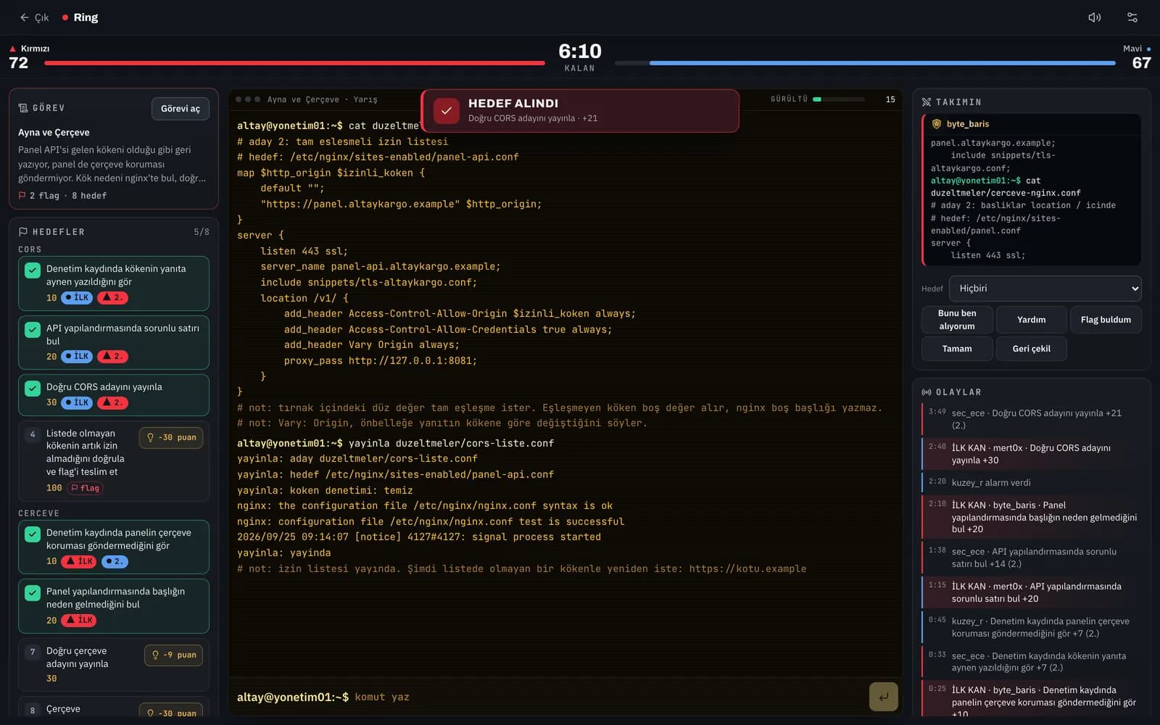
Task: Toggle checkbox for 'API yapılandırmasında sorunlu satırı bul'
Action: (x=33, y=329)
